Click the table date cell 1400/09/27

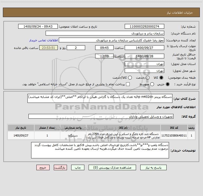[21, 135]
